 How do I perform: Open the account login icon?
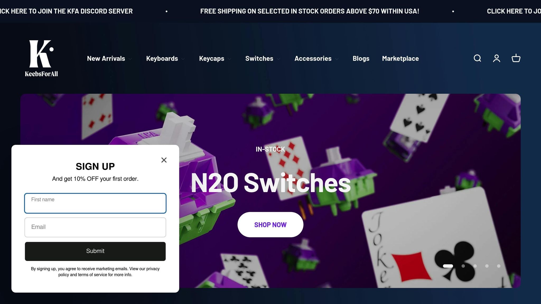pyautogui.click(x=497, y=58)
